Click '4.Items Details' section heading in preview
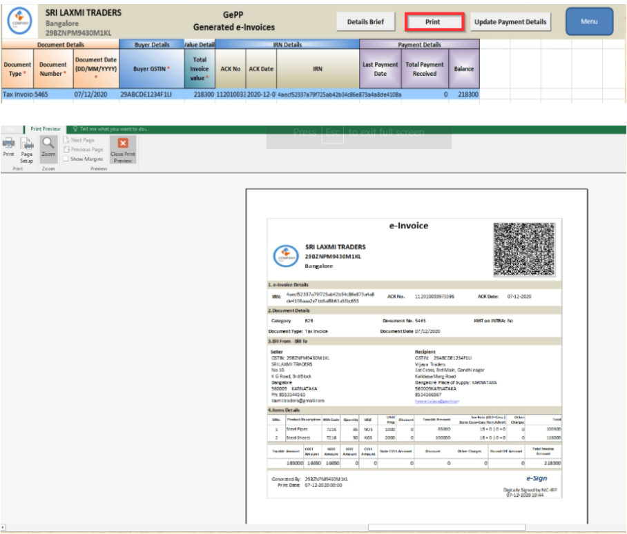The image size is (627, 534). (x=284, y=411)
